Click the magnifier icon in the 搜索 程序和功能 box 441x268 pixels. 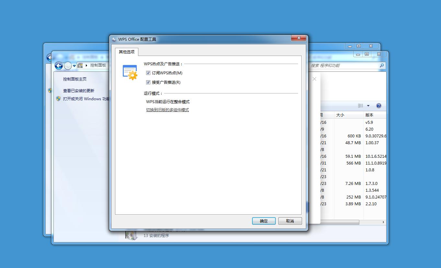tap(381, 65)
